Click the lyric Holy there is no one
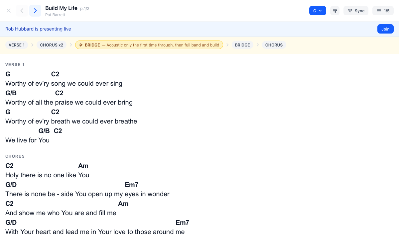 coord(47,175)
